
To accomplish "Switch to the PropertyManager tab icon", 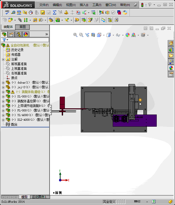I will 11,34.
